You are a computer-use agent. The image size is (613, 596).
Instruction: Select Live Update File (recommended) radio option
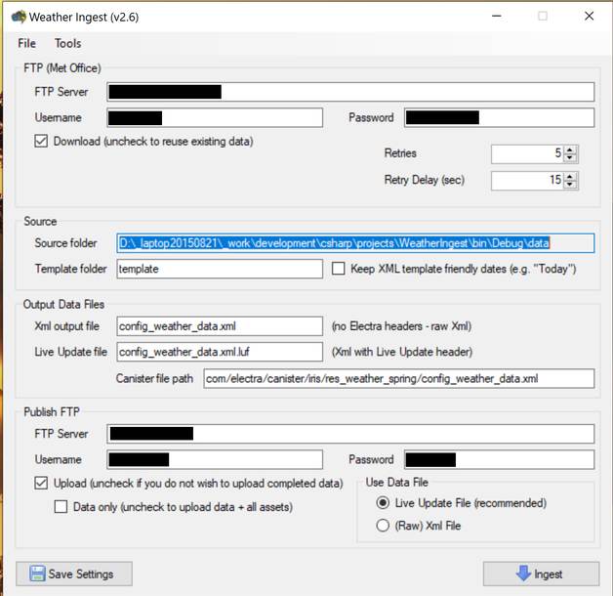pyautogui.click(x=383, y=503)
